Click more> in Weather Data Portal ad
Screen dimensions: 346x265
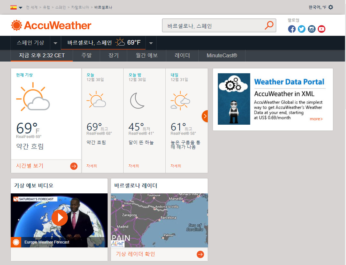[316, 119]
